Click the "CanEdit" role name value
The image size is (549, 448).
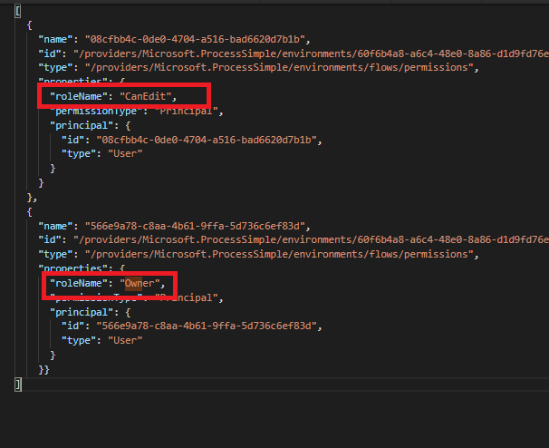point(148,96)
